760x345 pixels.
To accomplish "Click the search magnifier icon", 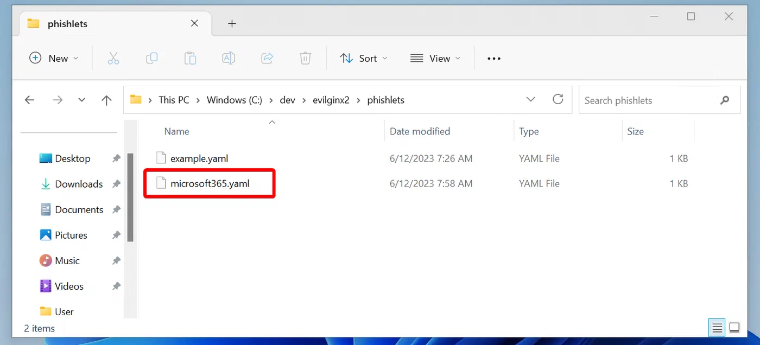I will (x=725, y=100).
